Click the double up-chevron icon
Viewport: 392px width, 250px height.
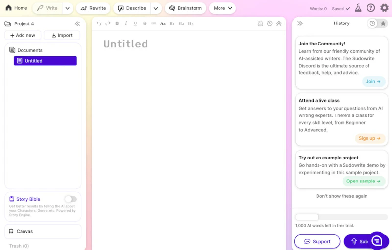(279, 23)
